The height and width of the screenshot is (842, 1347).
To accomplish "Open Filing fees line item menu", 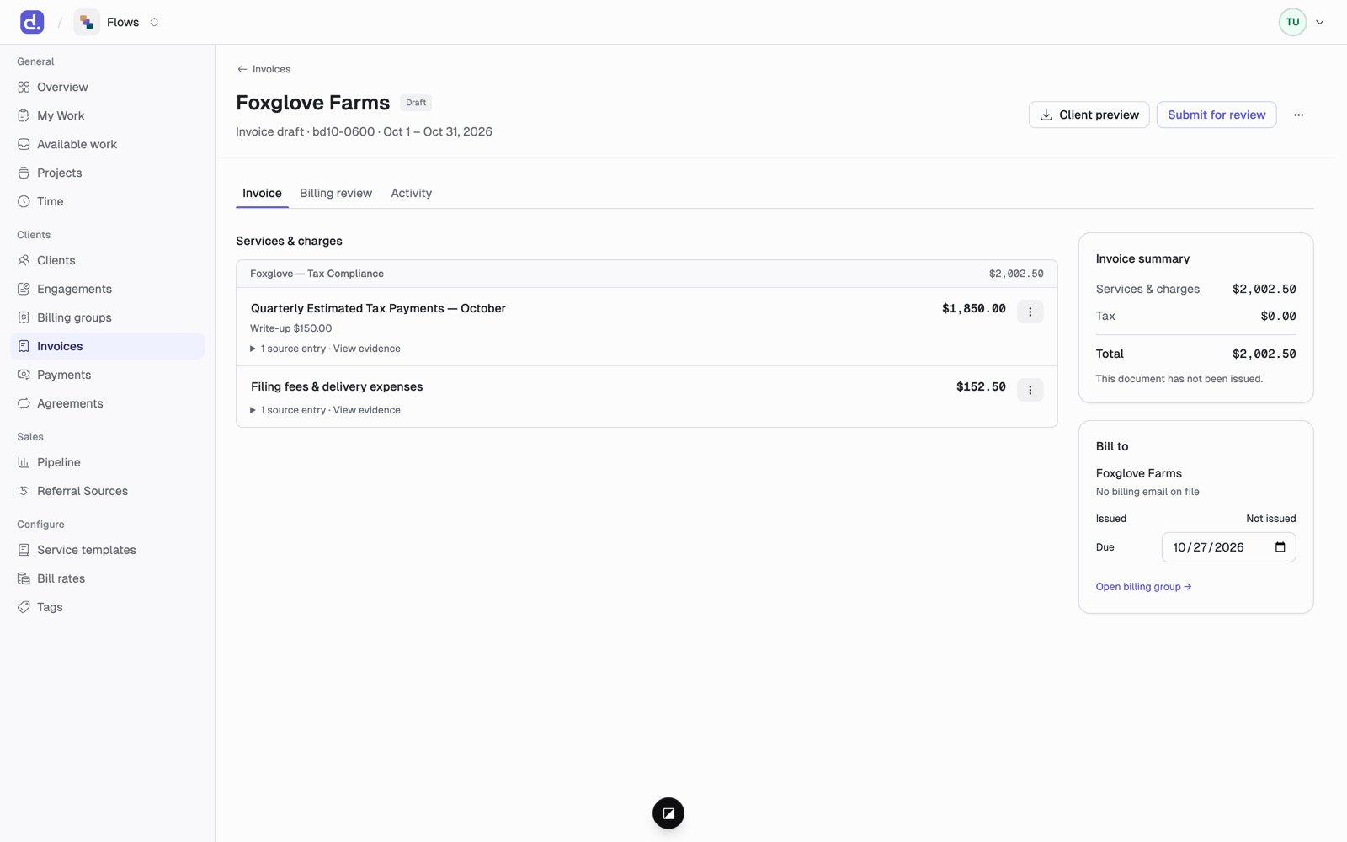I will pyautogui.click(x=1030, y=390).
